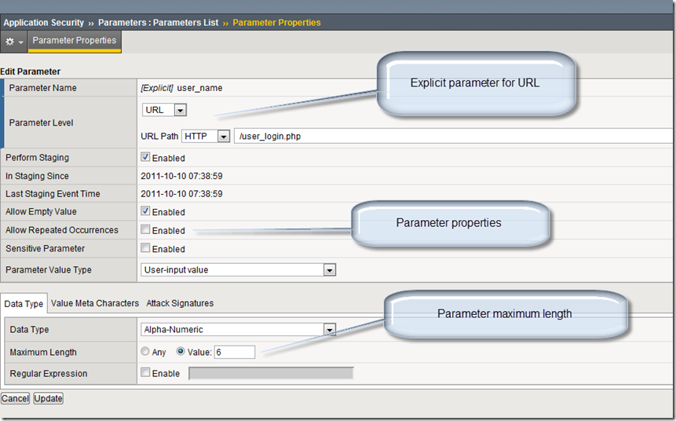Viewport: 676px width, 421px height.
Task: Click the Update button
Action: point(48,398)
